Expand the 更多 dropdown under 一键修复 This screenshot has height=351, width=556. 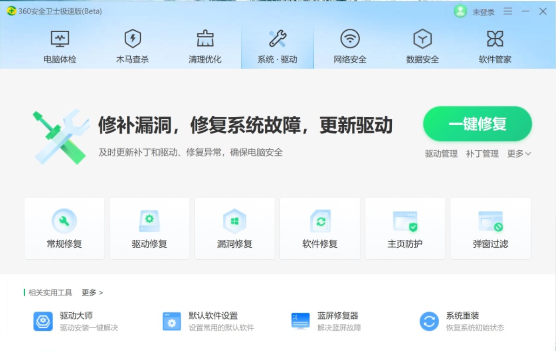coord(519,154)
